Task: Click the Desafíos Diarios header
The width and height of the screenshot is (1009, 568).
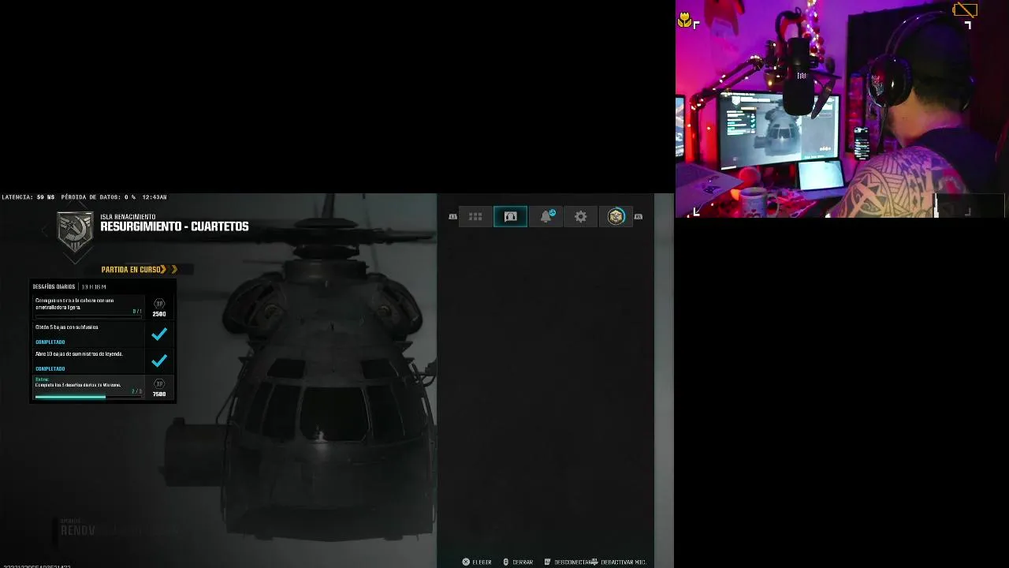Action: tap(54, 286)
